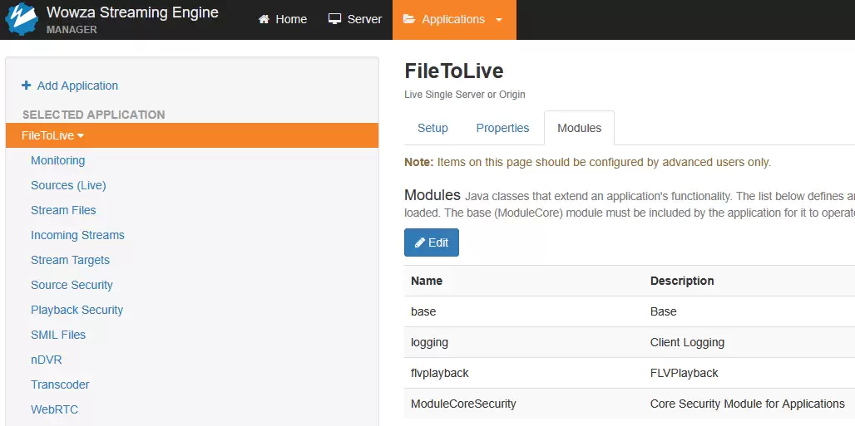This screenshot has height=426, width=855.
Task: Go to Home in top navigation
Action: coord(283,20)
